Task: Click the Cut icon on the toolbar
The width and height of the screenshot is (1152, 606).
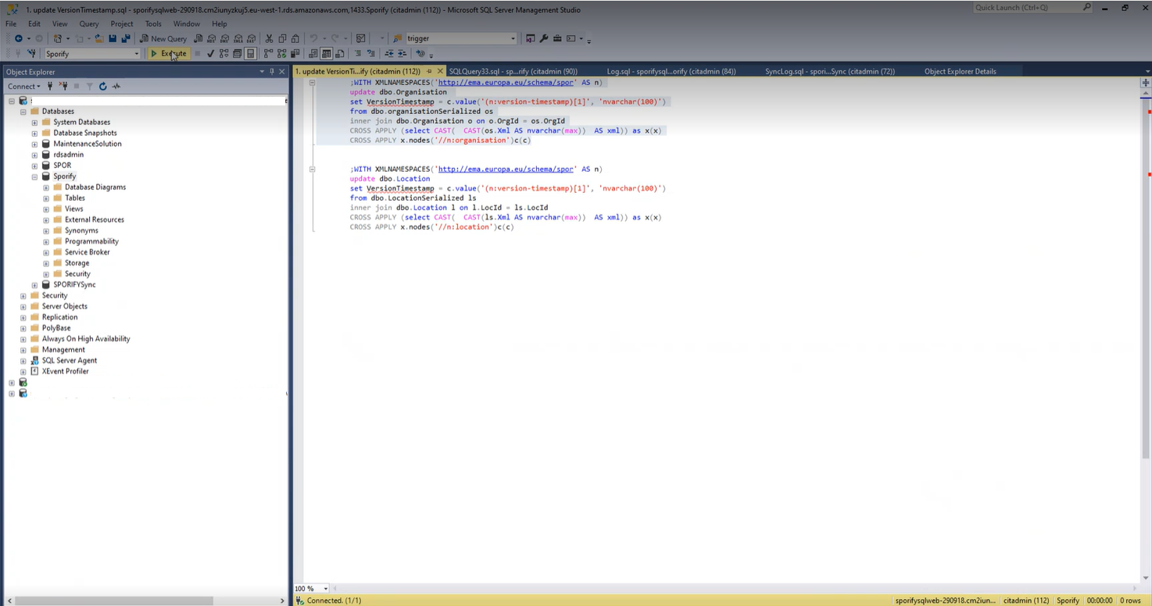Action: (x=270, y=38)
